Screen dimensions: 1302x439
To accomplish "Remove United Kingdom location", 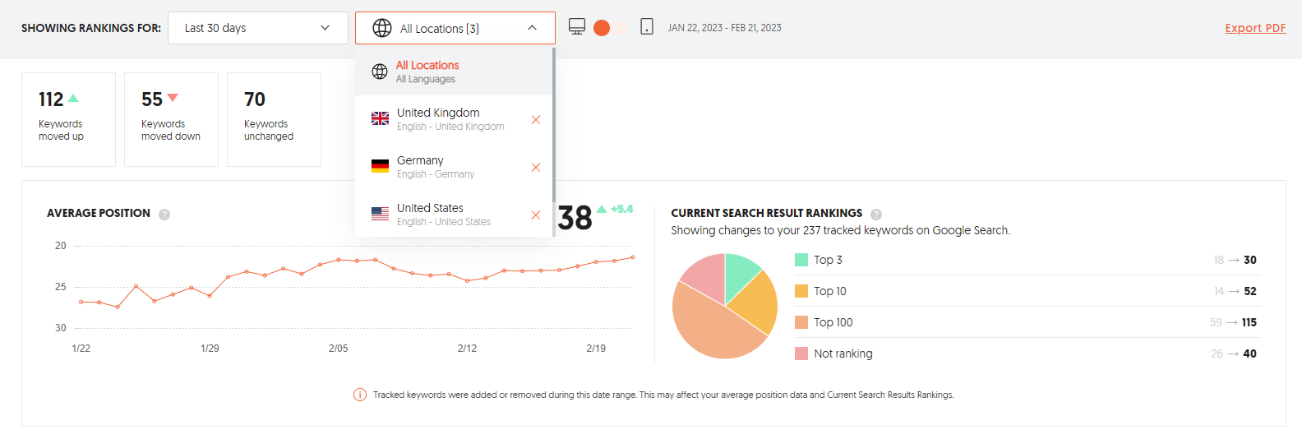I will 536,120.
